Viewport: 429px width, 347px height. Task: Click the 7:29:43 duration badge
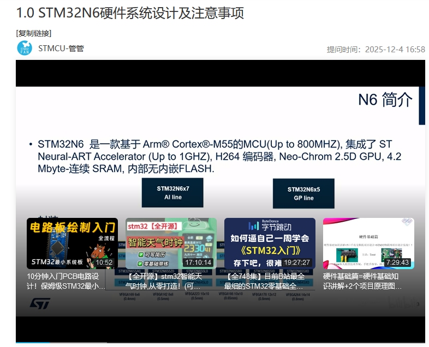coord(397,263)
